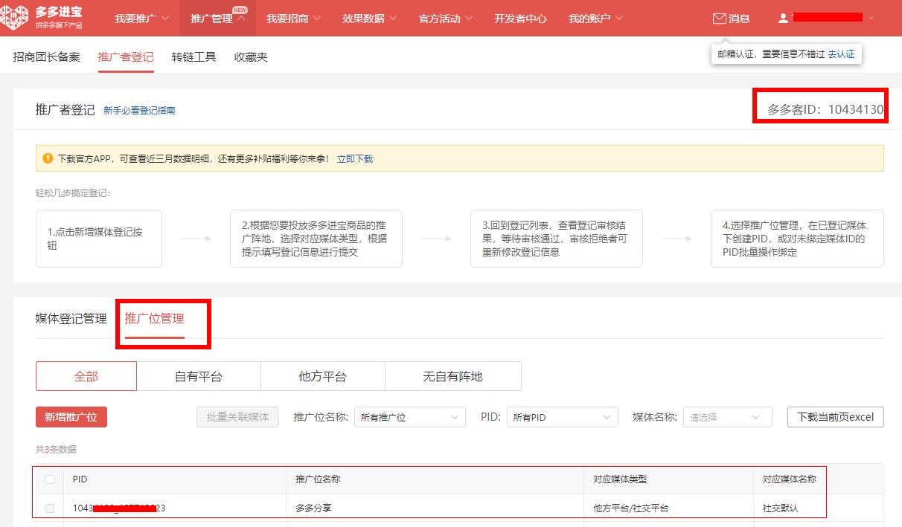
Task: Click step 1 点击新增媒体登记按钮 card
Action: (99, 239)
